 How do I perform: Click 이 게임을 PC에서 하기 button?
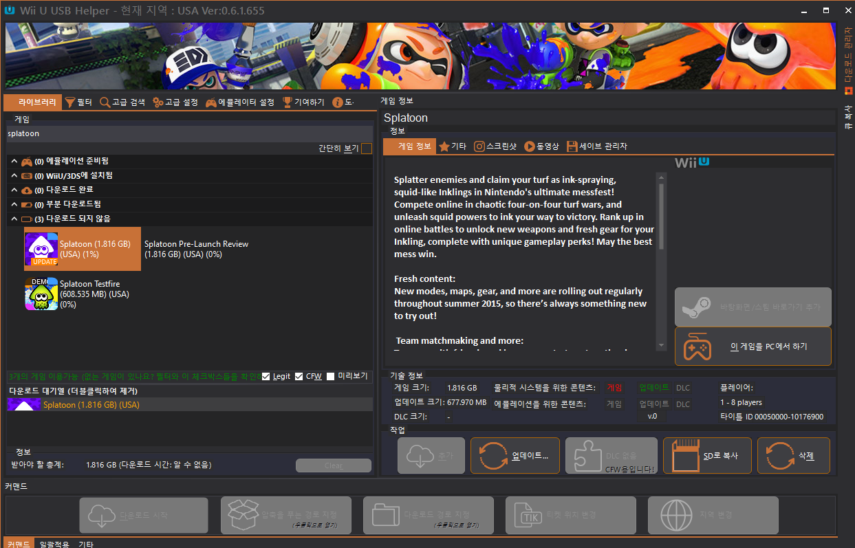tap(753, 347)
